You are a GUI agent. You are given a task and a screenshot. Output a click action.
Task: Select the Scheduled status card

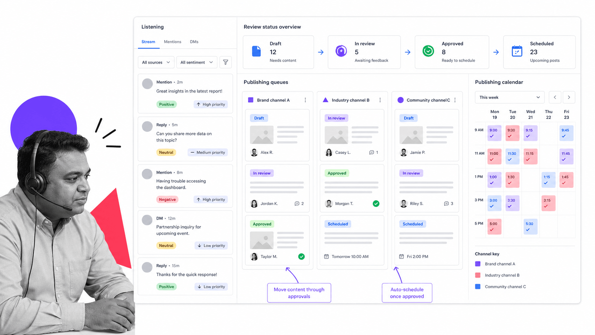[x=539, y=52]
